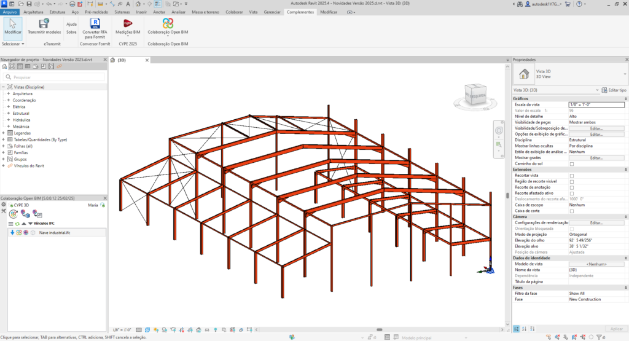Image resolution: width=629 pixels, height=341 pixels.
Task: Click the orange link icon in project browser toolbar
Action: [x=60, y=66]
